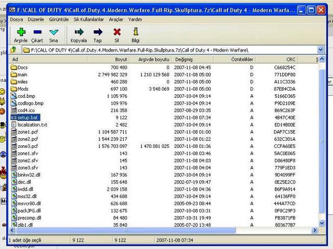Open the Görüntüle menu
The image size is (333, 249).
coord(59,20)
